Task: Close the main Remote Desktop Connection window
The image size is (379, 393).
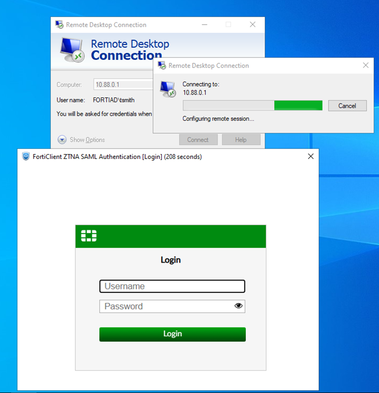Action: coord(253,24)
